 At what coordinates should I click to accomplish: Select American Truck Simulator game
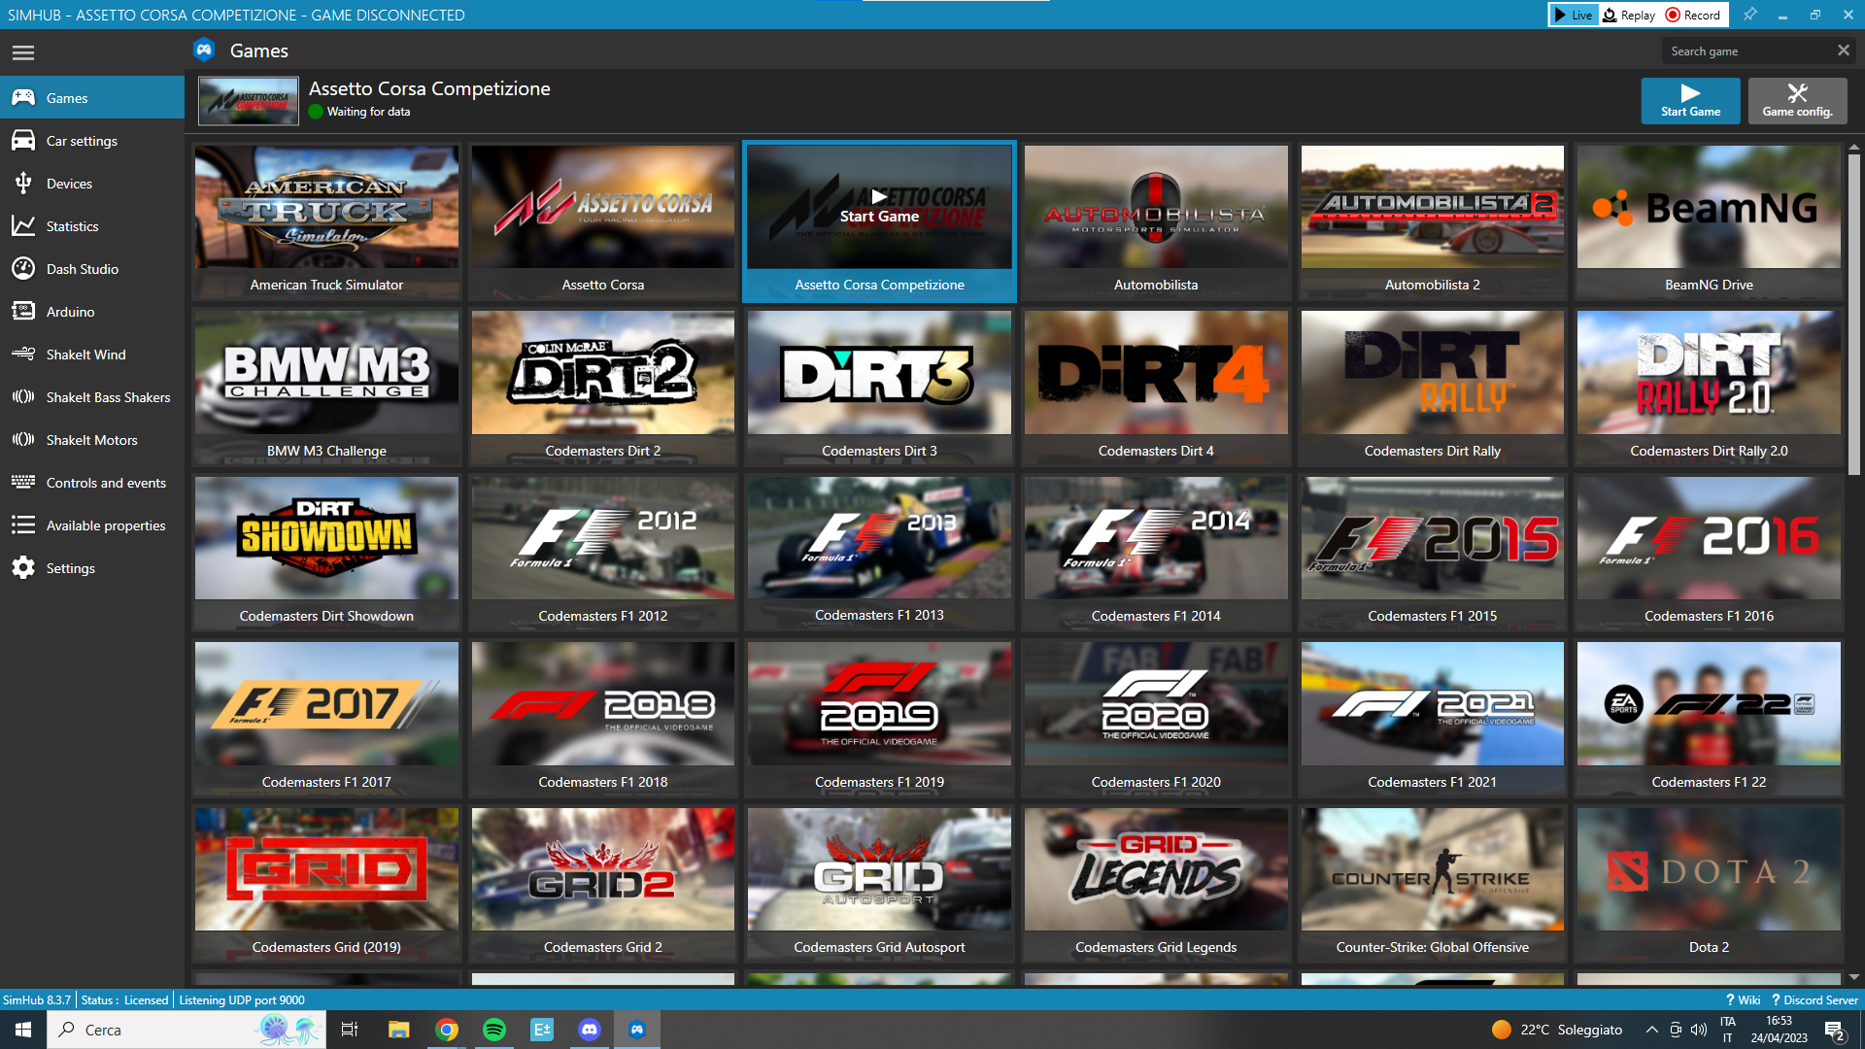click(x=326, y=221)
